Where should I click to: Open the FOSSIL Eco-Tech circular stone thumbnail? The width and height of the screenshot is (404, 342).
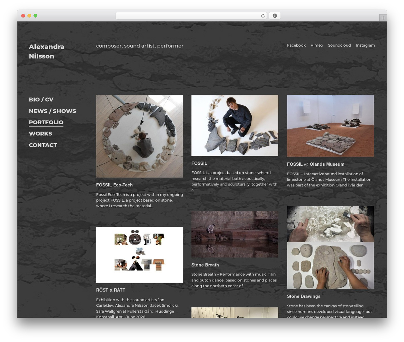[x=140, y=136]
